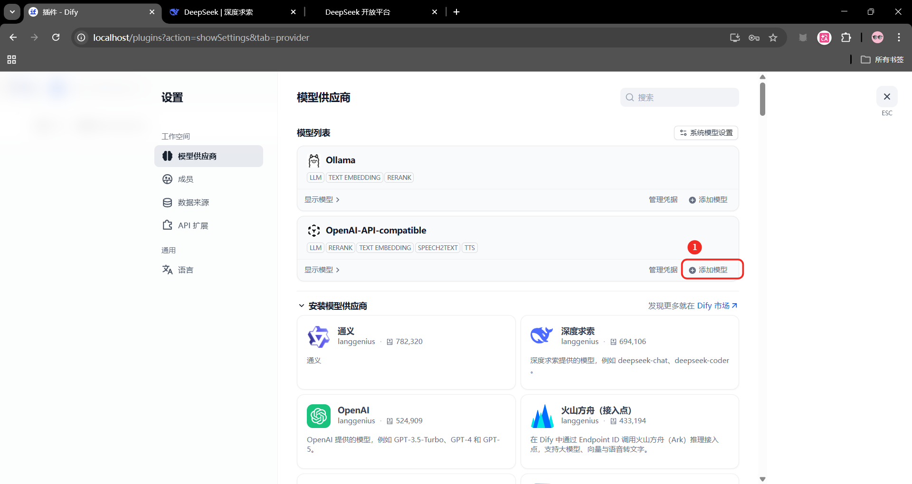The image size is (912, 484).
Task: Open the password manager key icon
Action: 754,37
